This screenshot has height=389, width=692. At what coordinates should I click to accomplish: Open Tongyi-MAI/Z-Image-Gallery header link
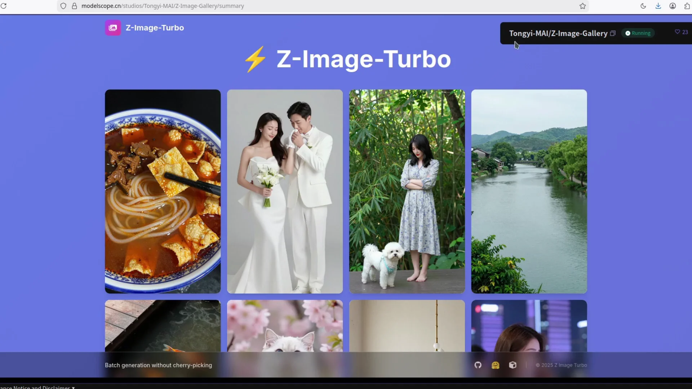[x=558, y=33]
